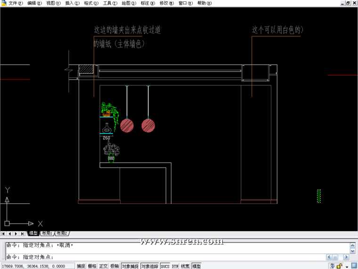Screen dimensions: 358x269
Task: Click the command line input area
Action: coord(166,257)
